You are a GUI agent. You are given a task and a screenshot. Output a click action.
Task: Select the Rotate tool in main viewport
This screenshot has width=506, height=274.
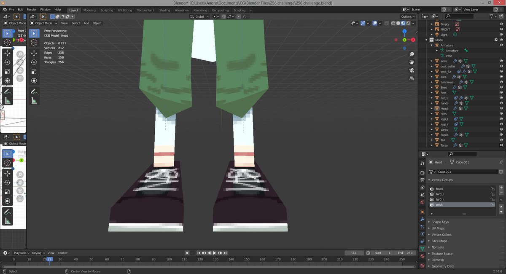click(34, 62)
